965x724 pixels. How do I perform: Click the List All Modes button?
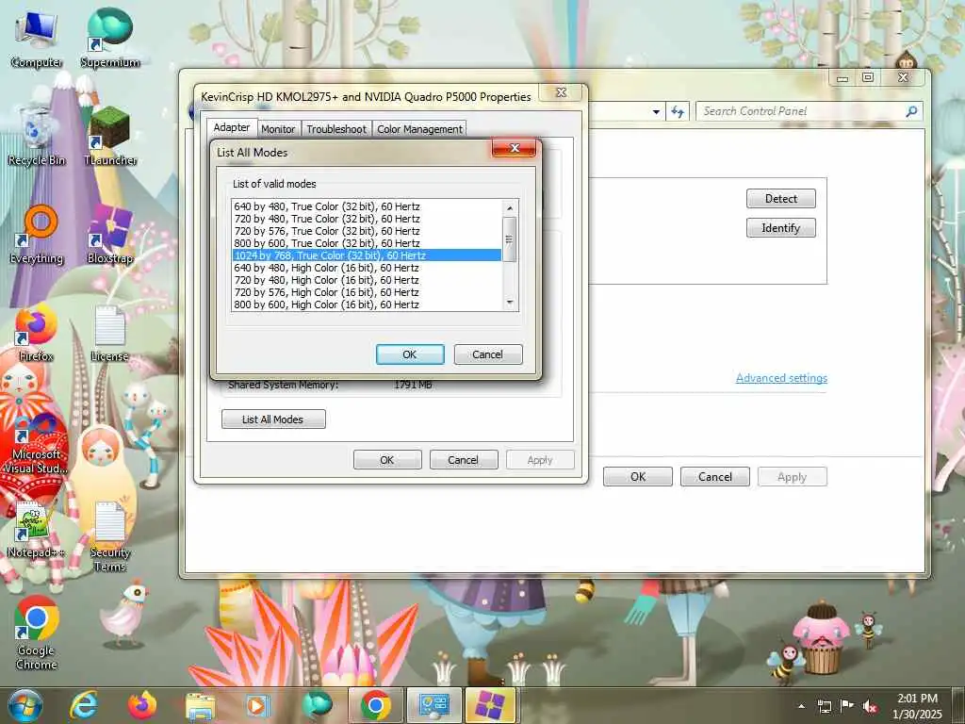273,420
